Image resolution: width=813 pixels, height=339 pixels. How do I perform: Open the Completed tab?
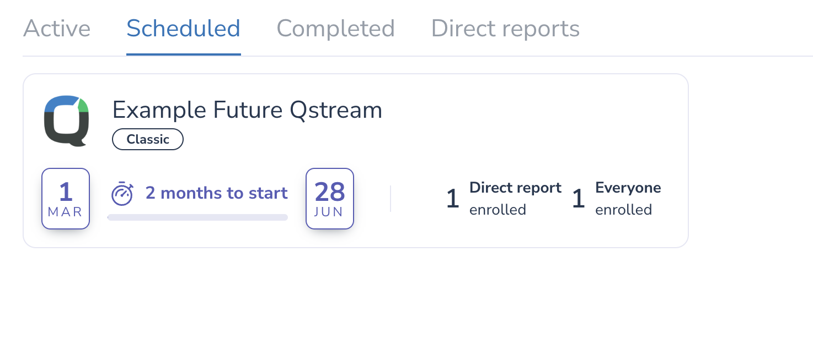point(336,29)
